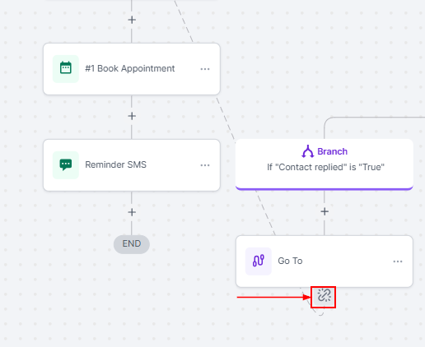Image resolution: width=425 pixels, height=347 pixels.
Task: Add a step below Reminder SMS
Action: [x=132, y=212]
